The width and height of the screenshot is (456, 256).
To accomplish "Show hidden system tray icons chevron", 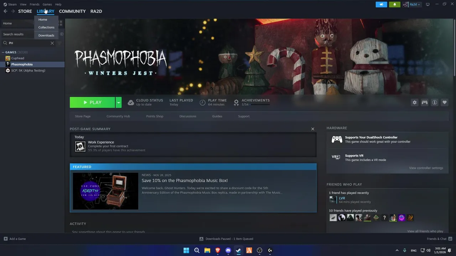I will point(397,250).
